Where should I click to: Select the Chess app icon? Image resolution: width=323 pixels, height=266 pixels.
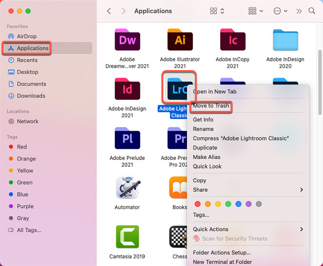pos(178,237)
